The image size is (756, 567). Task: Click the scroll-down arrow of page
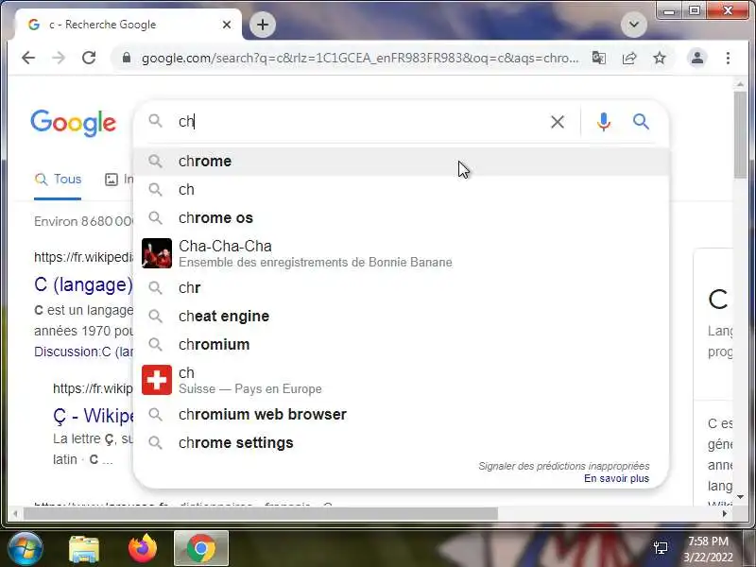tap(740, 497)
